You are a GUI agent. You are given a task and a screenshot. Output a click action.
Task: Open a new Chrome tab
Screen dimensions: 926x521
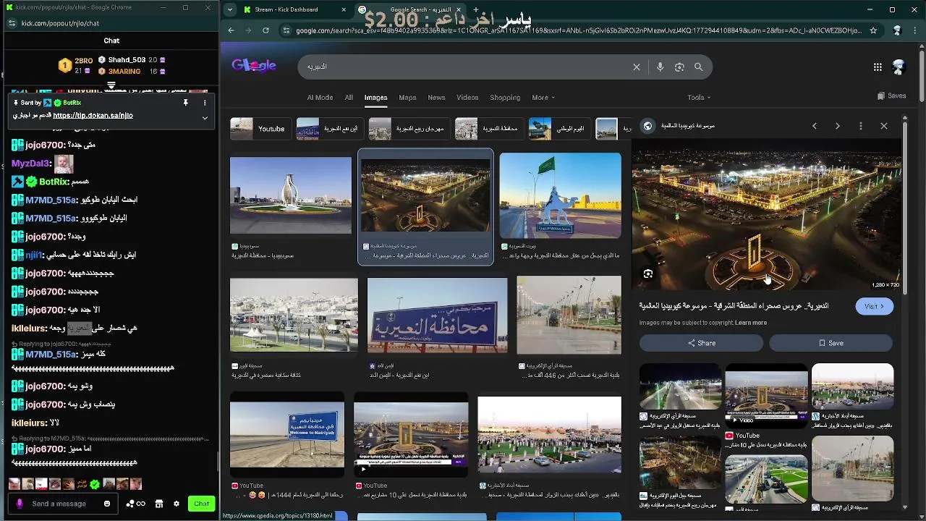(x=477, y=10)
